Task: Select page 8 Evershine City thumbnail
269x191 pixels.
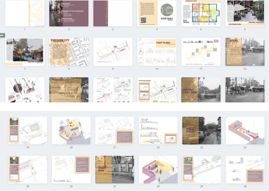Action: (69, 52)
